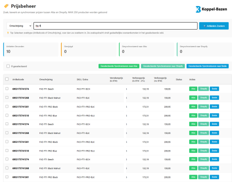Click the Omschrijving column header
The image size is (232, 182).
[46, 79]
